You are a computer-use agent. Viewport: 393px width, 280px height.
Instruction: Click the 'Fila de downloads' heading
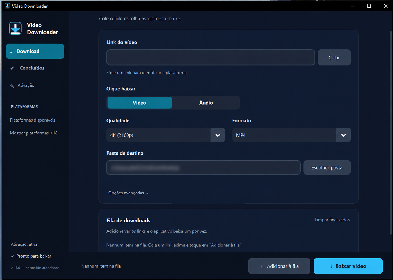point(128,220)
